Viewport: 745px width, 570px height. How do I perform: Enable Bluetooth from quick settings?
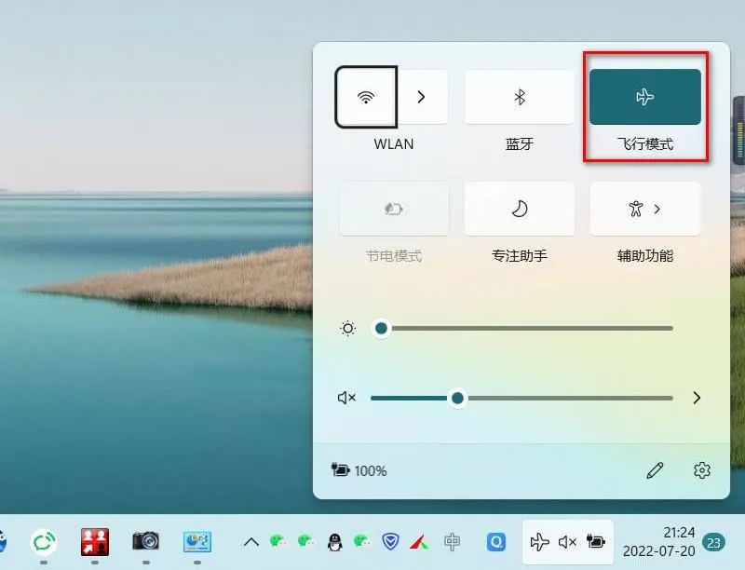(x=519, y=97)
